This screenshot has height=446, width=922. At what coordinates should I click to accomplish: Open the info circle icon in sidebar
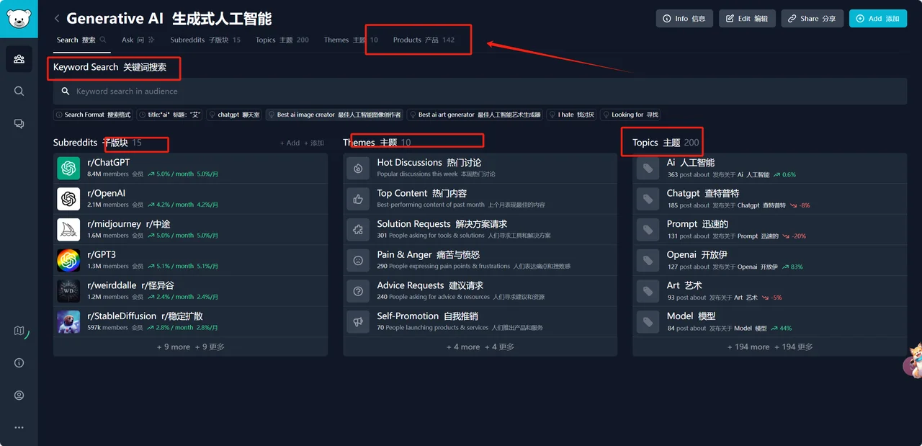(19, 363)
